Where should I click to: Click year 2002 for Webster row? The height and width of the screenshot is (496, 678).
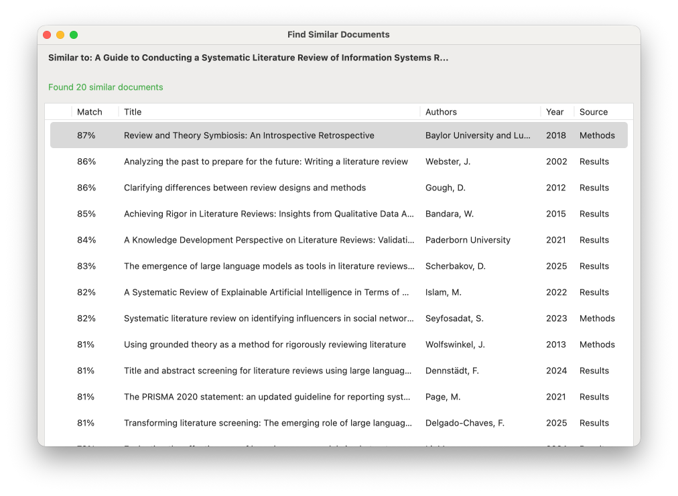pyautogui.click(x=557, y=162)
